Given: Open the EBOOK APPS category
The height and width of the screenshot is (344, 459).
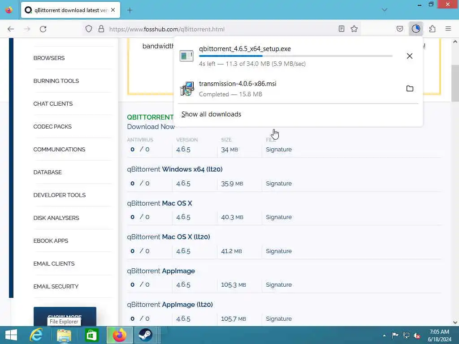Looking at the screenshot, I should tap(51, 241).
